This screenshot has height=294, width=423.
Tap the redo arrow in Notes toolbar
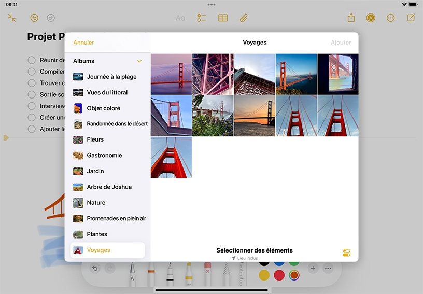pyautogui.click(x=51, y=18)
